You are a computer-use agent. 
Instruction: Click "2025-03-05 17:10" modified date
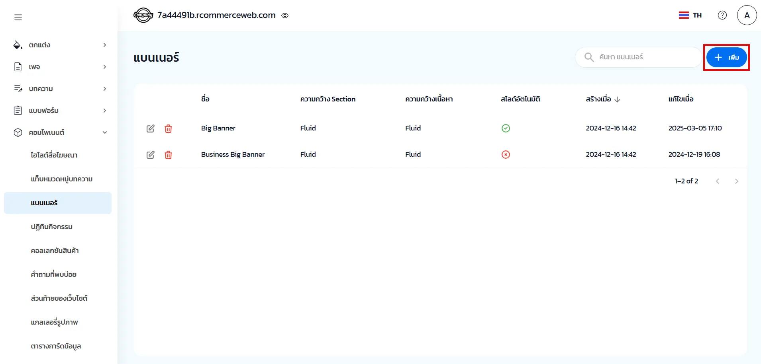[695, 128]
